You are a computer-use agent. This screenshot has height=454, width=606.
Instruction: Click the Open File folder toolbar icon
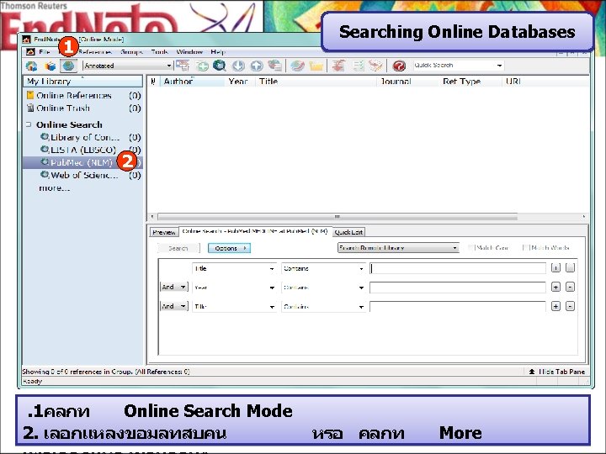point(316,66)
